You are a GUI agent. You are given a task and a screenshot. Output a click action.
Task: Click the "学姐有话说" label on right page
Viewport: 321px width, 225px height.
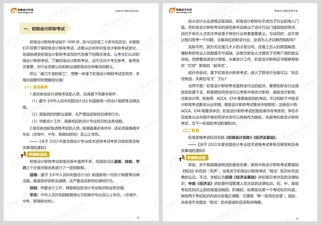tap(197, 157)
